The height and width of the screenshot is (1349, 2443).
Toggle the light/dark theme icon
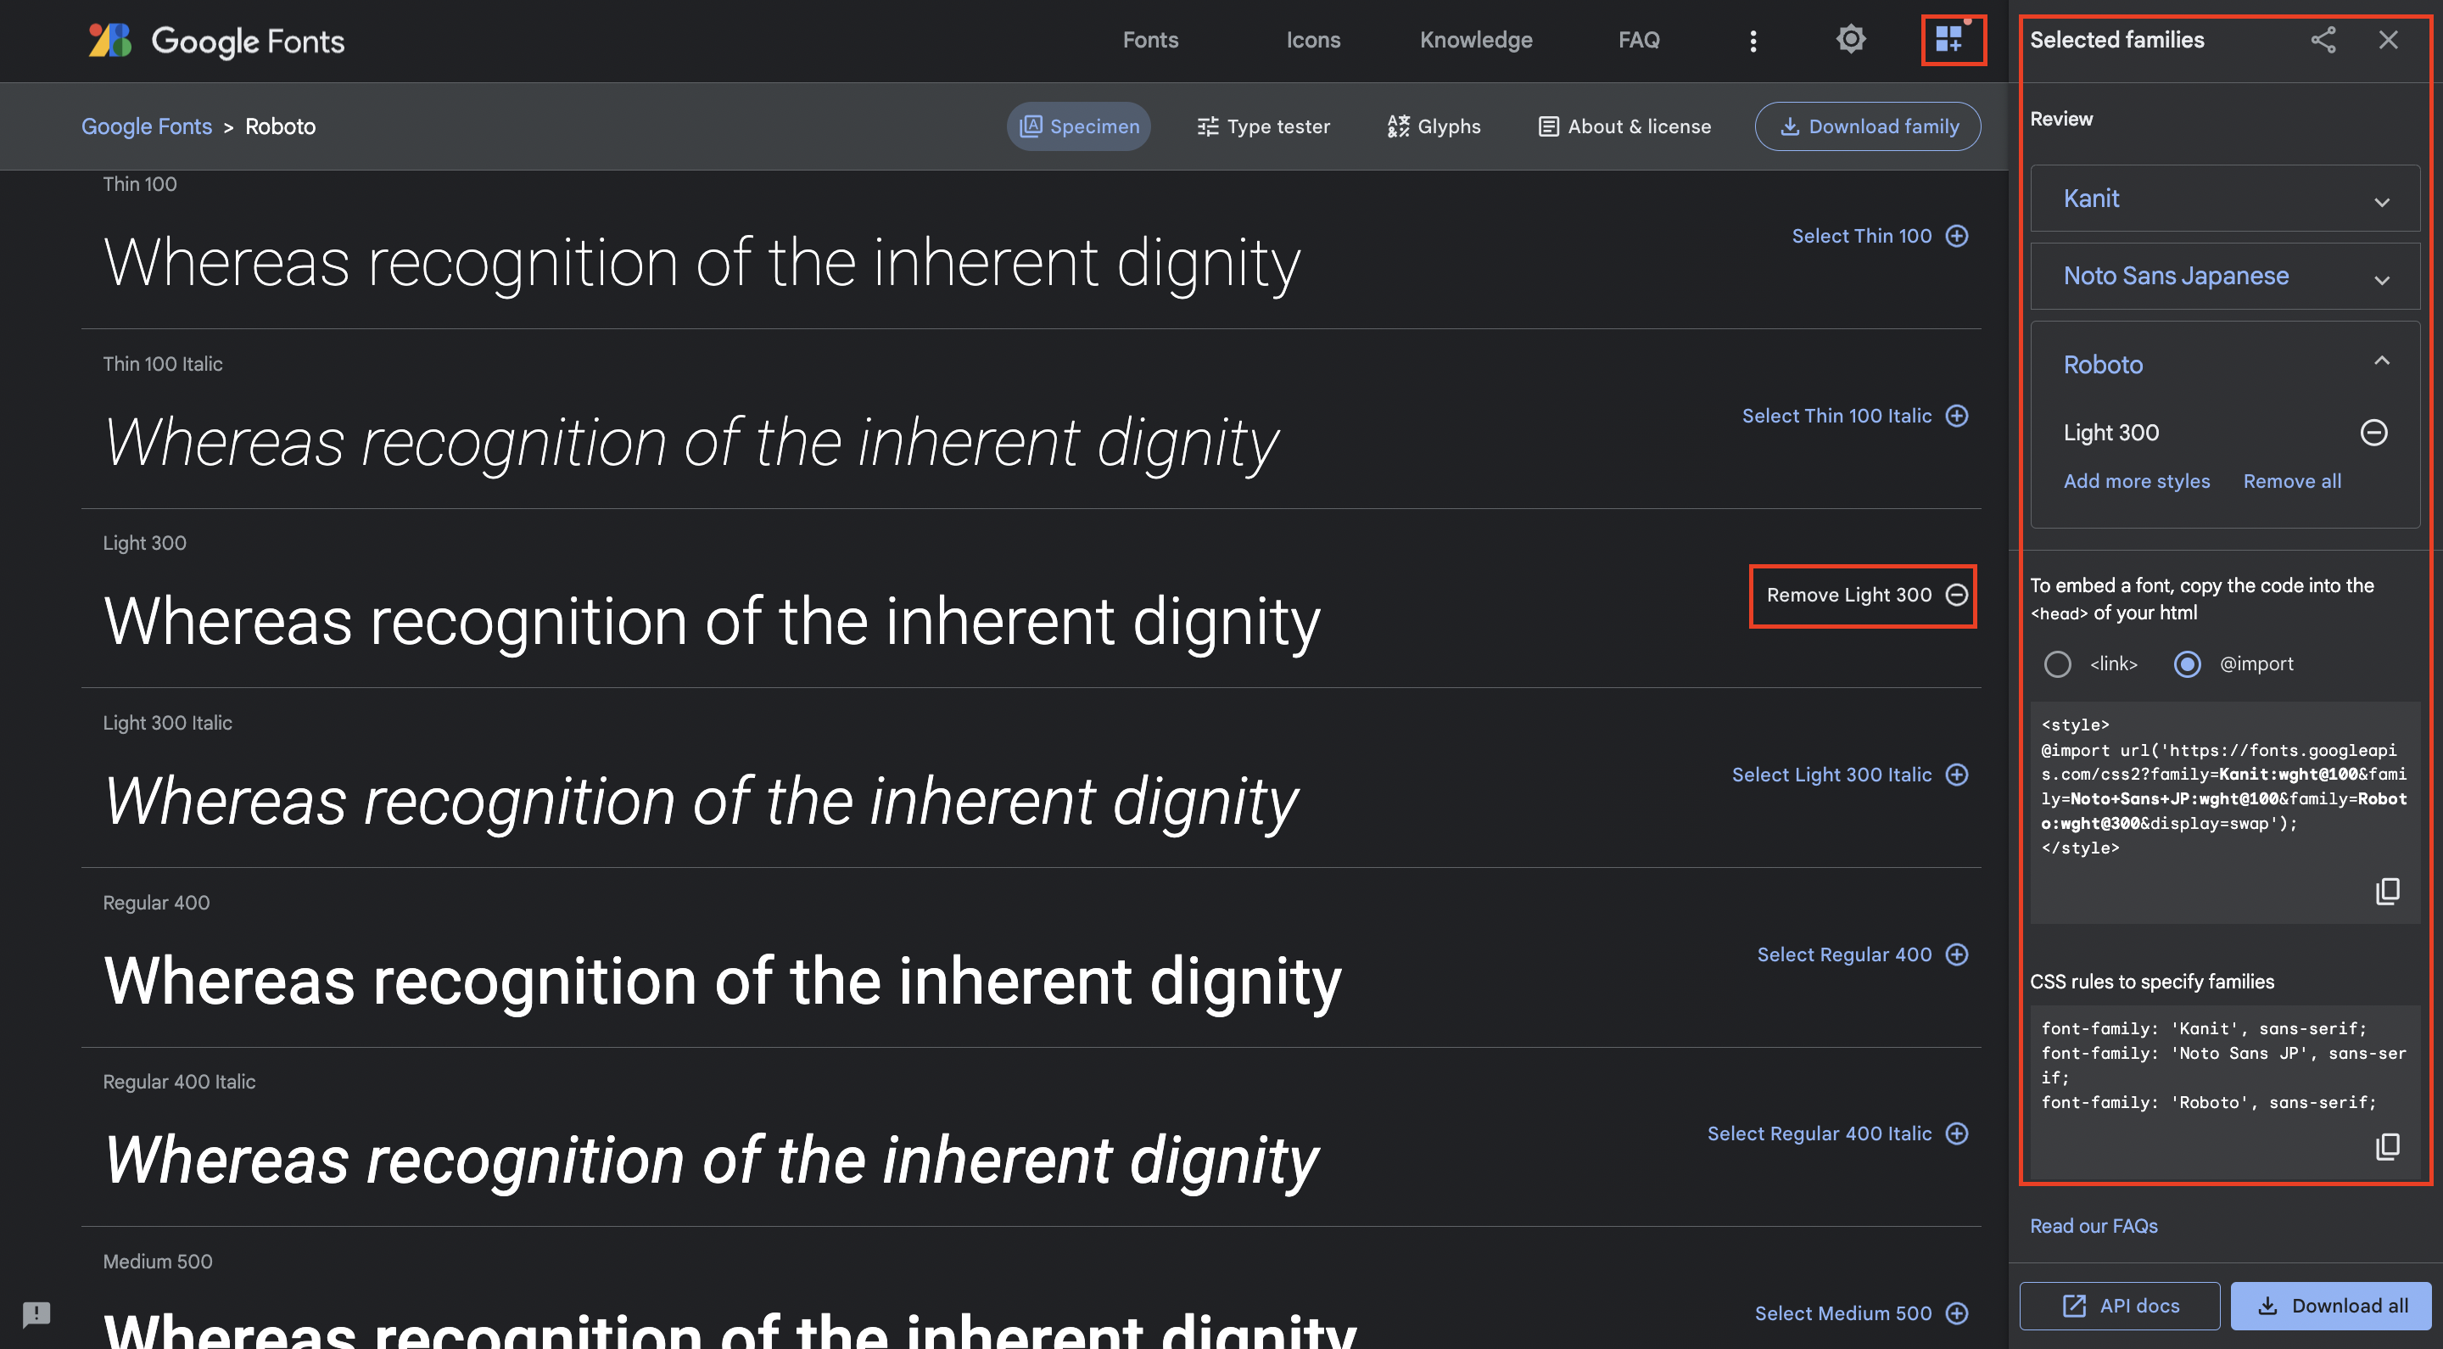point(1850,40)
